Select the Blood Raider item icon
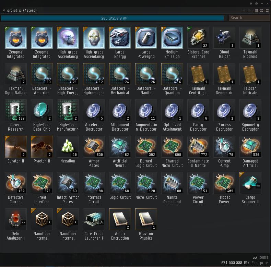The width and height of the screenshot is (271, 267). (x=224, y=38)
